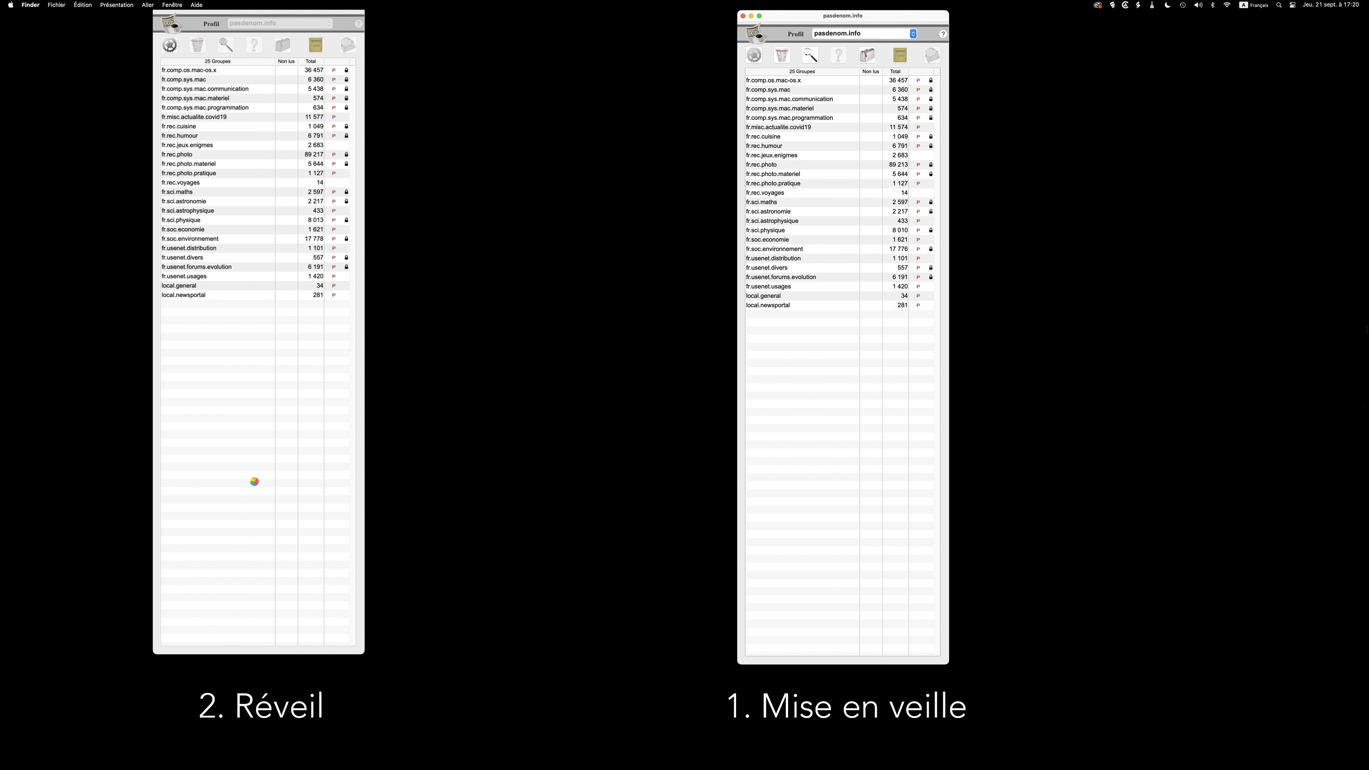Open the yellow notebook icon in active window
This screenshot has width=1369, height=770.
click(900, 55)
